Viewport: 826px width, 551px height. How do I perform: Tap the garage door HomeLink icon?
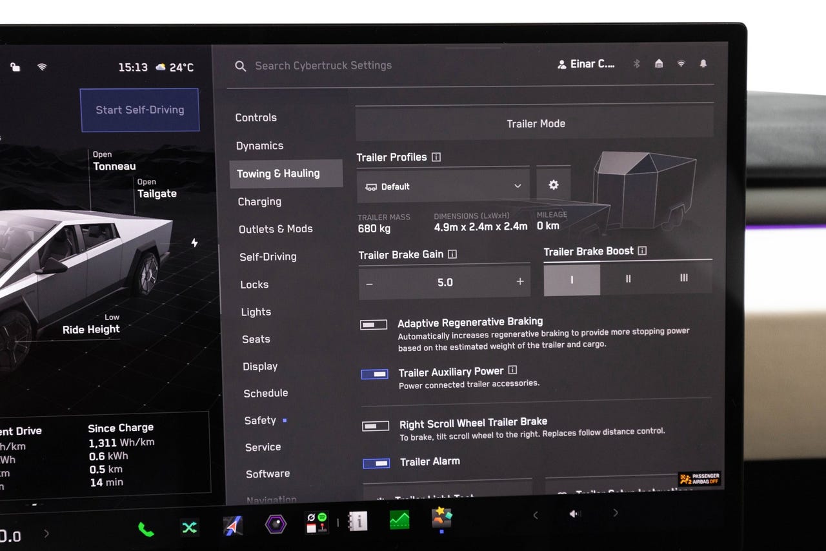pos(658,63)
